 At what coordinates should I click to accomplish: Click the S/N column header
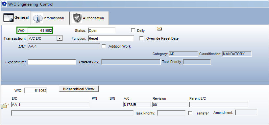(112, 99)
